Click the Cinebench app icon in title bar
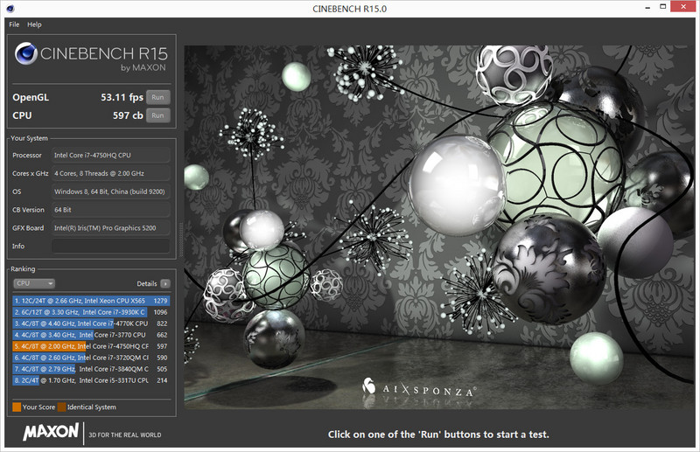Screen dimensions: 700x452 click(10, 8)
